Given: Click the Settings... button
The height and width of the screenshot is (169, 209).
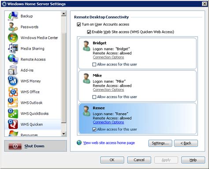Looking at the screenshot, I should tap(160, 143).
